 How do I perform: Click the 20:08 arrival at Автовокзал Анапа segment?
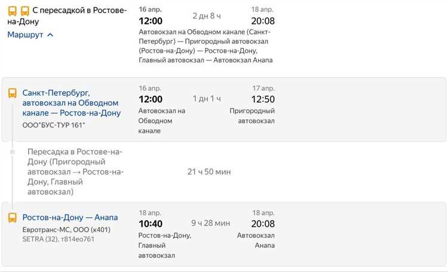coord(263,224)
